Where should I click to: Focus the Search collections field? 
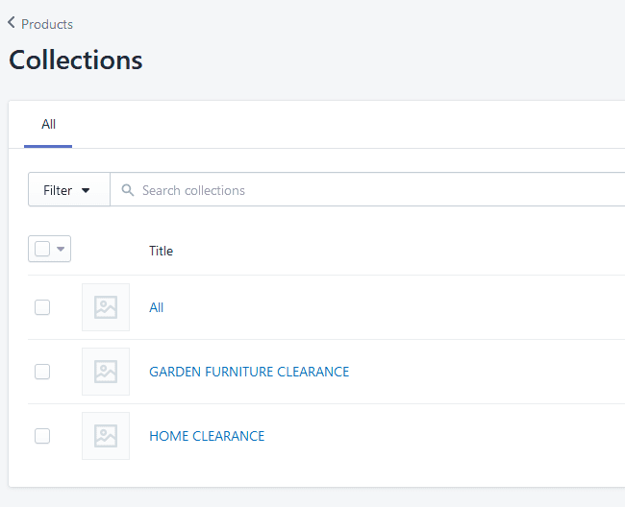click(x=367, y=190)
